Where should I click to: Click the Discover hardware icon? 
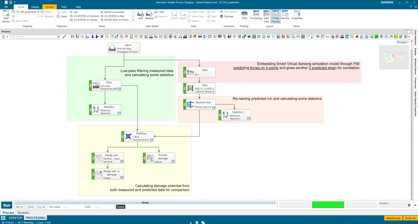coord(222,16)
